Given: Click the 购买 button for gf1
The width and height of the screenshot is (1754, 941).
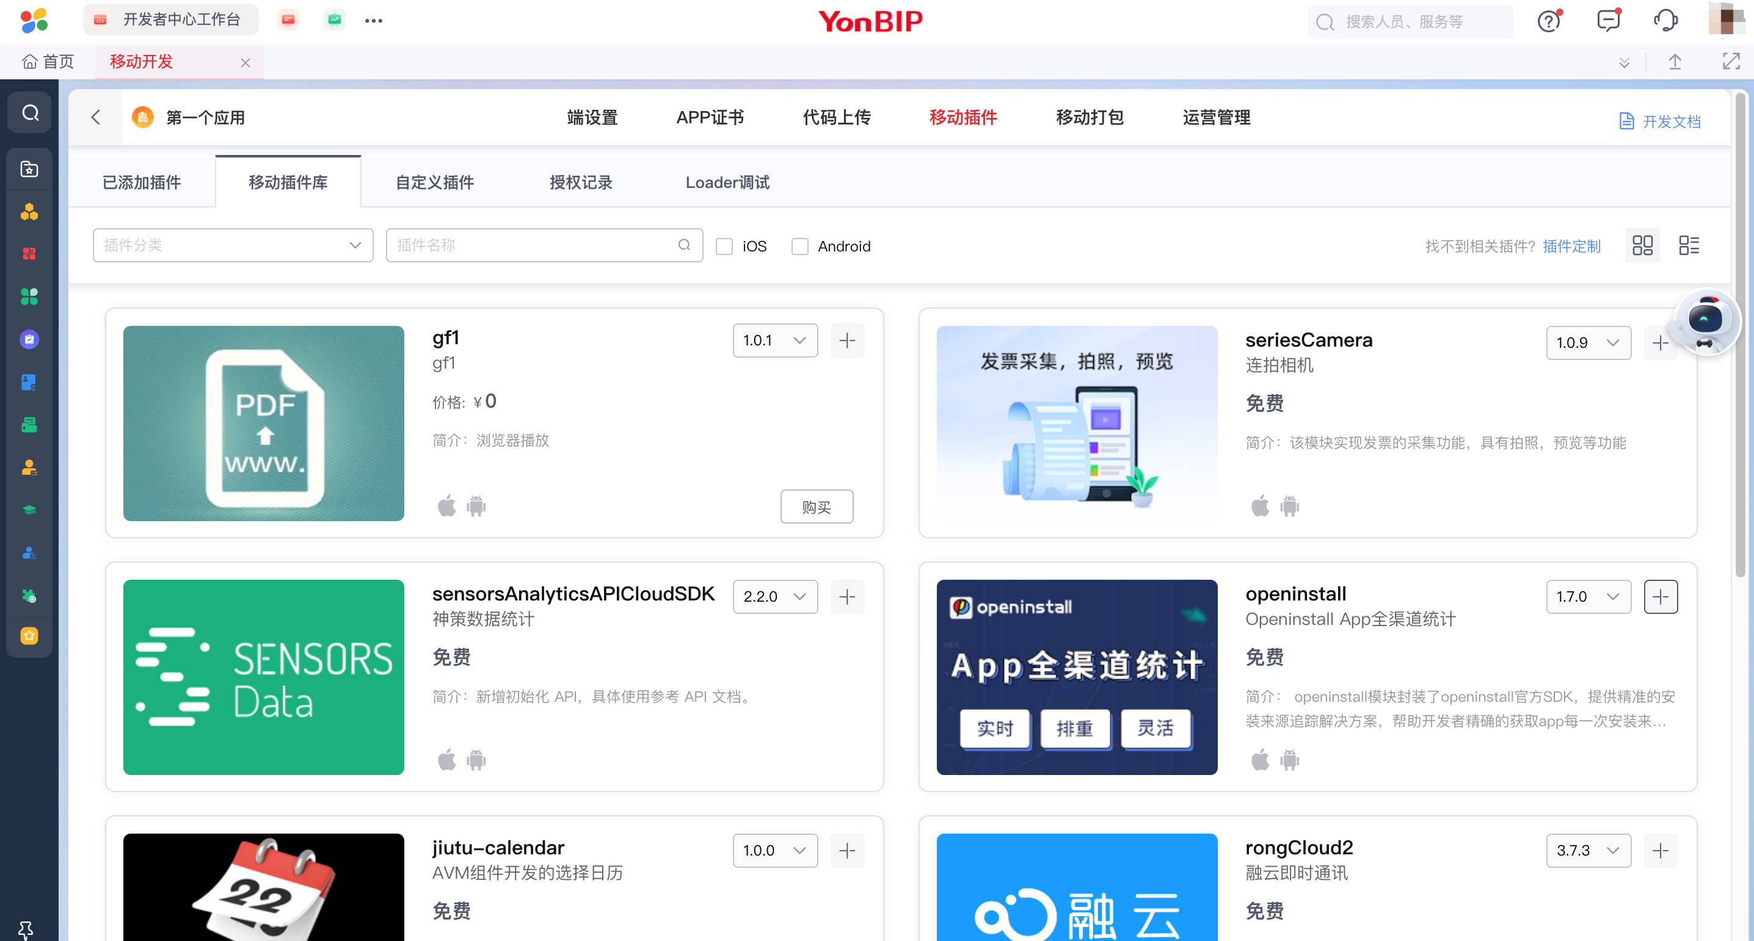Looking at the screenshot, I should [x=816, y=507].
